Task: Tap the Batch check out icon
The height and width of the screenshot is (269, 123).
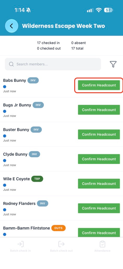Action: (61, 244)
